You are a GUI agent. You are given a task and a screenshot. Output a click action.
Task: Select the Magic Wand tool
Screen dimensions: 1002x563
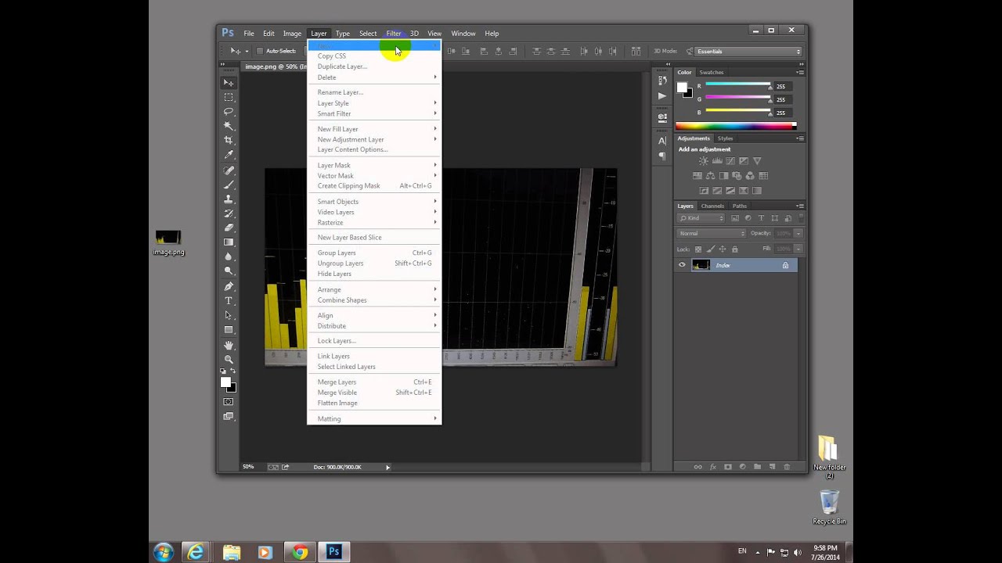pos(229,126)
